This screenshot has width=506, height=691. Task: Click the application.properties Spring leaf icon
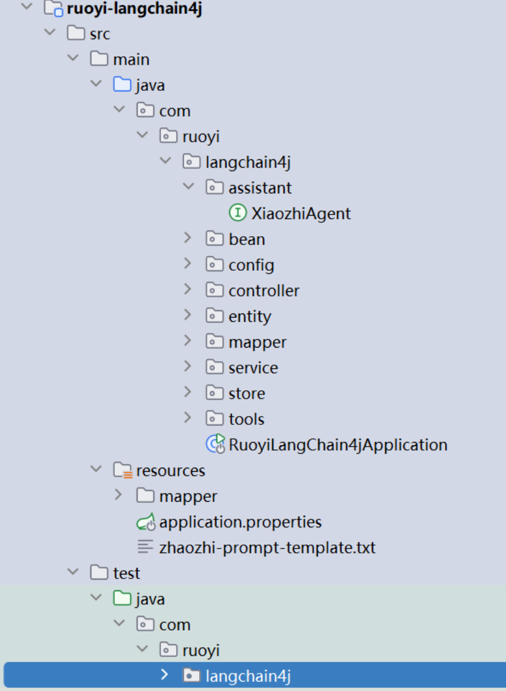[145, 522]
